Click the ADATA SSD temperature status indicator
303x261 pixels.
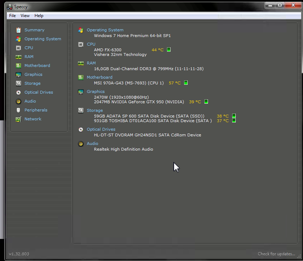[234, 116]
